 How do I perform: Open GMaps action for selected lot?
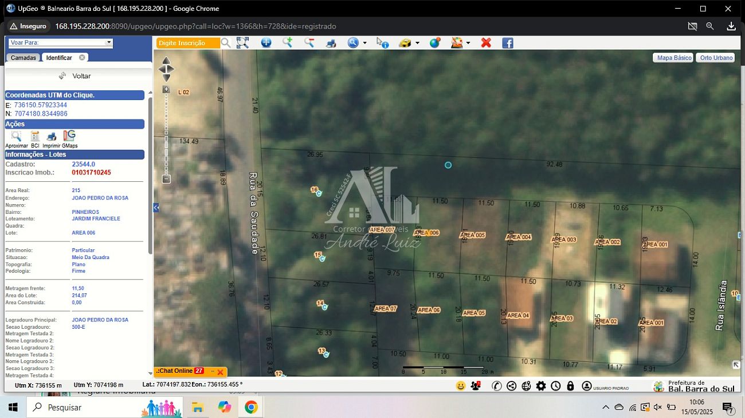69,136
